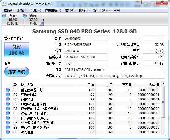Click the attribute list scrollbar thumb
Screen dimensions: 170x140
[x=163, y=102]
